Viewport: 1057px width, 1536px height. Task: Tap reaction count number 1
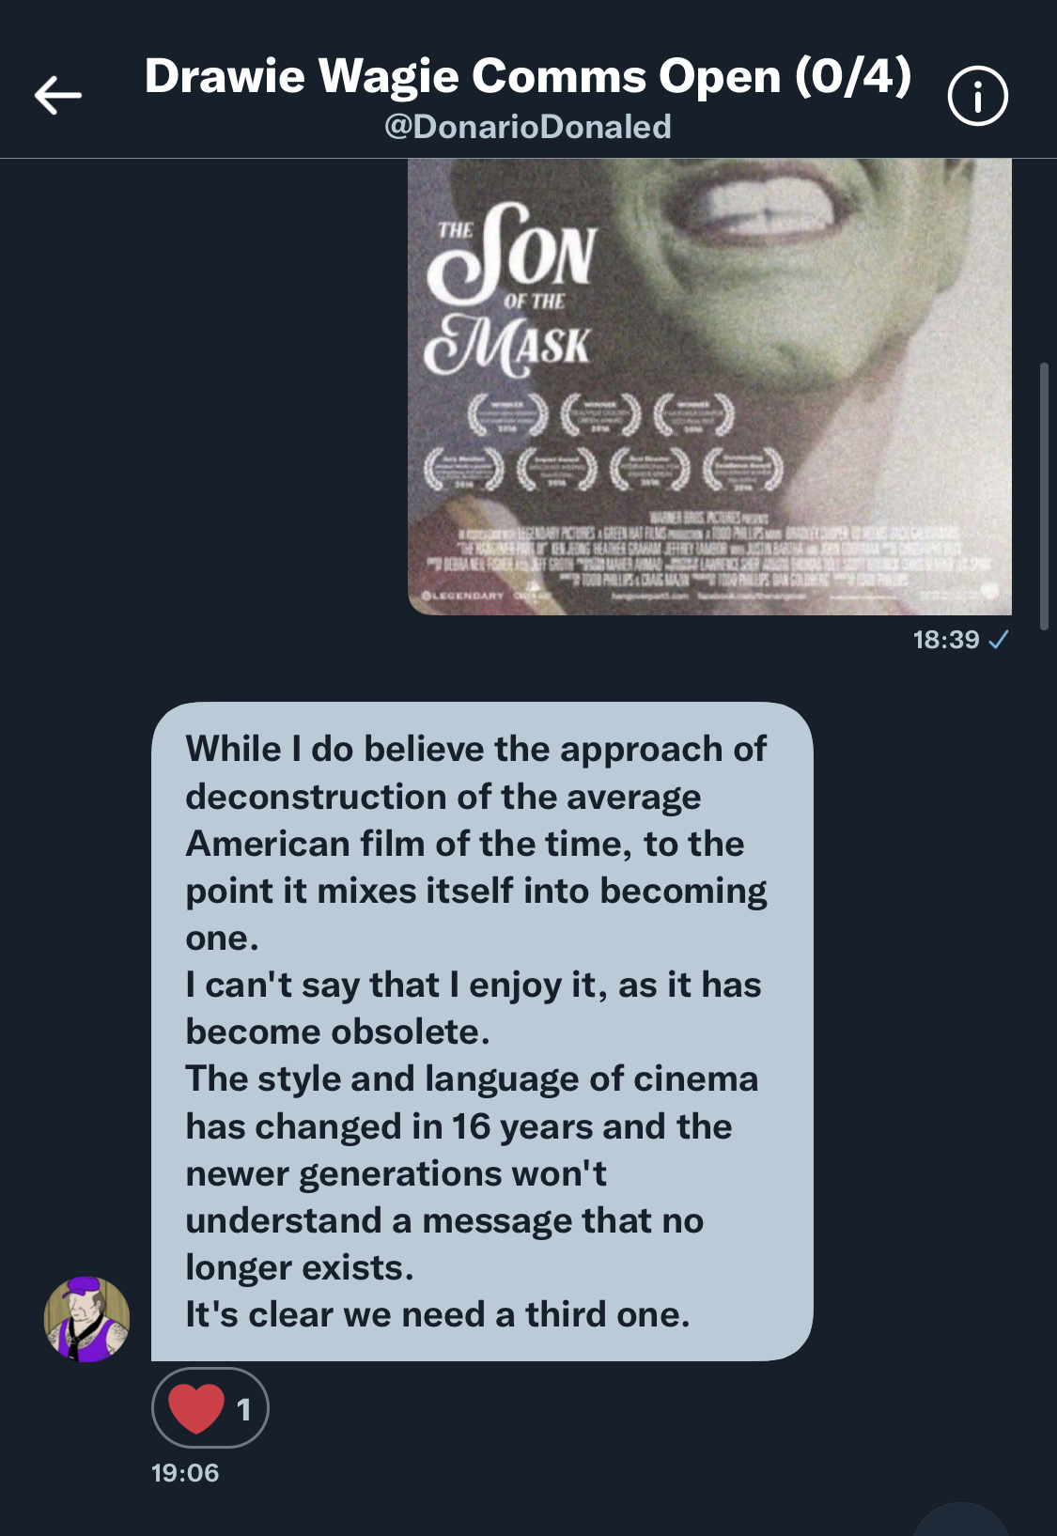click(243, 1409)
